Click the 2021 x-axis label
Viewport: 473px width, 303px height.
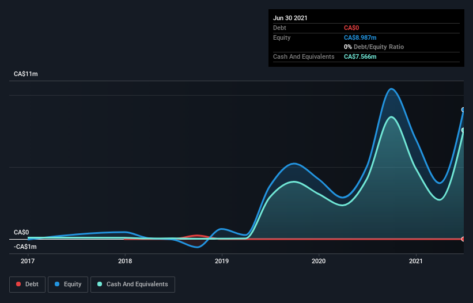tap(416, 261)
